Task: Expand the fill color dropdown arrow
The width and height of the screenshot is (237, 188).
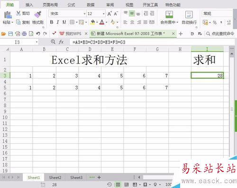Action: click(x=97, y=22)
